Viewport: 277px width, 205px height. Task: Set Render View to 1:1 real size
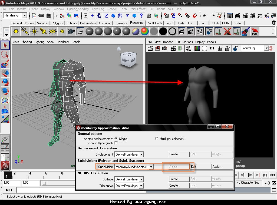point(212,48)
